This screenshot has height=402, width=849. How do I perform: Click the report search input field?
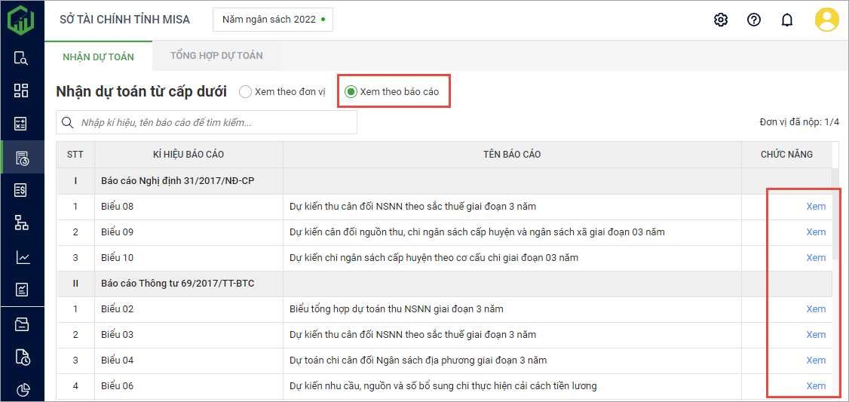click(215, 123)
